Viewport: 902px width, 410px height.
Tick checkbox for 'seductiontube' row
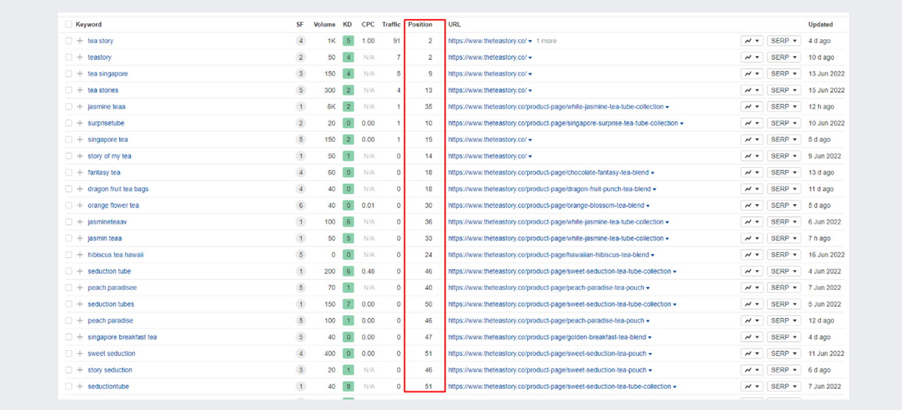click(x=69, y=386)
